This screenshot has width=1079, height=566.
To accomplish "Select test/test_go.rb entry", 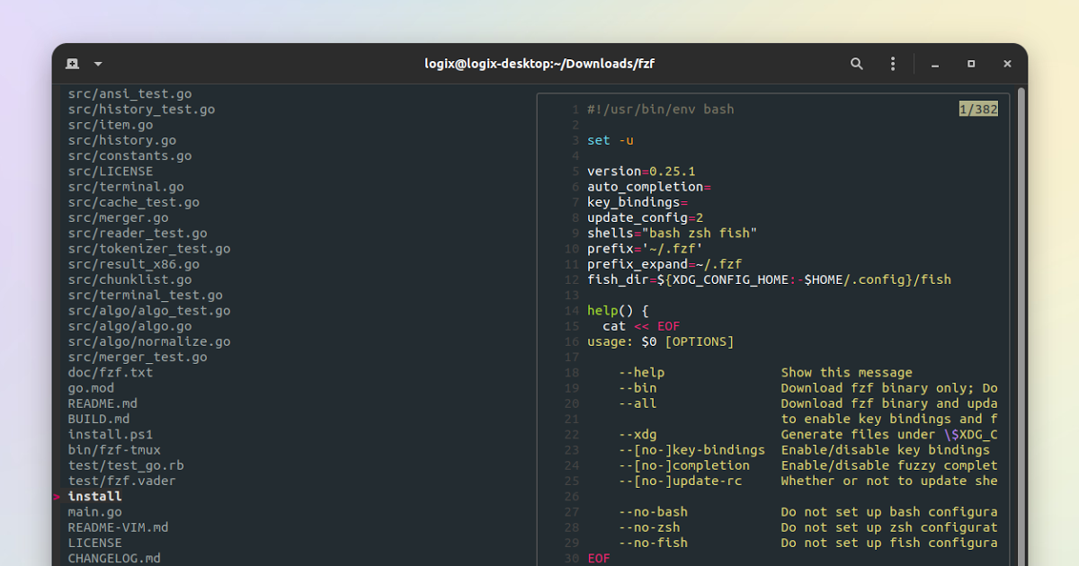I will tap(126, 465).
